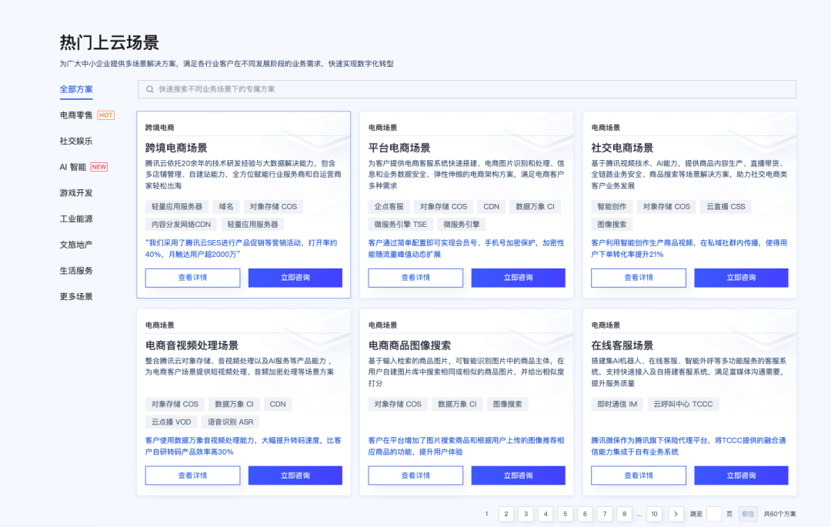
Task: Click the 云点播 VOD tag
Action: (x=171, y=422)
